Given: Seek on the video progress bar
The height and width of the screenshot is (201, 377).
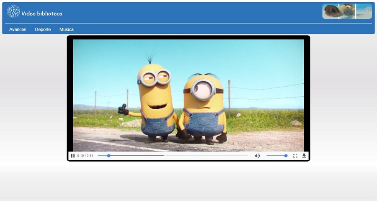Looking at the screenshot, I should 173,156.
